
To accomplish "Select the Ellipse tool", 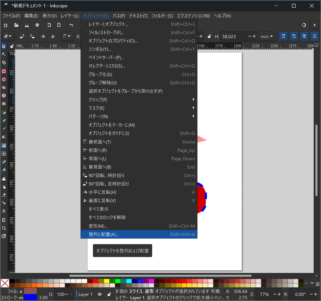I will pyautogui.click(x=4, y=79).
